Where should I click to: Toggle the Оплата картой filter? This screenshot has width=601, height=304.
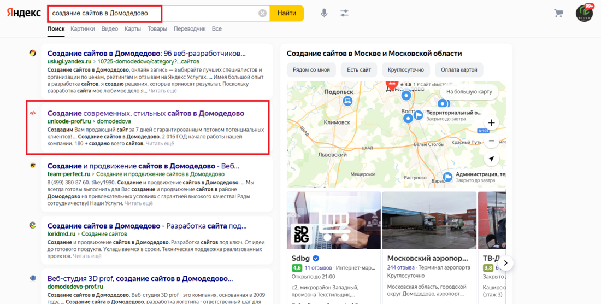459,70
